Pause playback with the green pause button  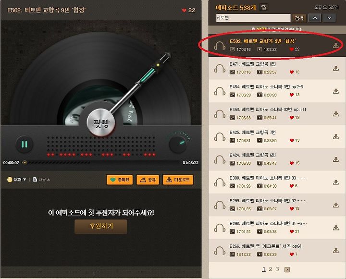(25, 145)
